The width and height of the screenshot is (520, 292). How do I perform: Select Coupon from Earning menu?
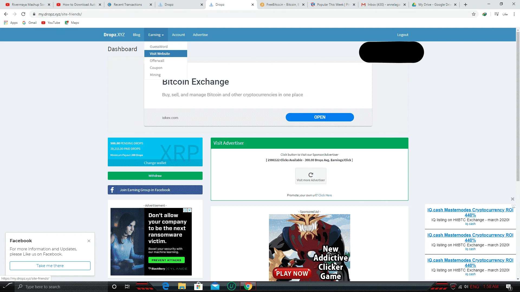tap(165, 68)
